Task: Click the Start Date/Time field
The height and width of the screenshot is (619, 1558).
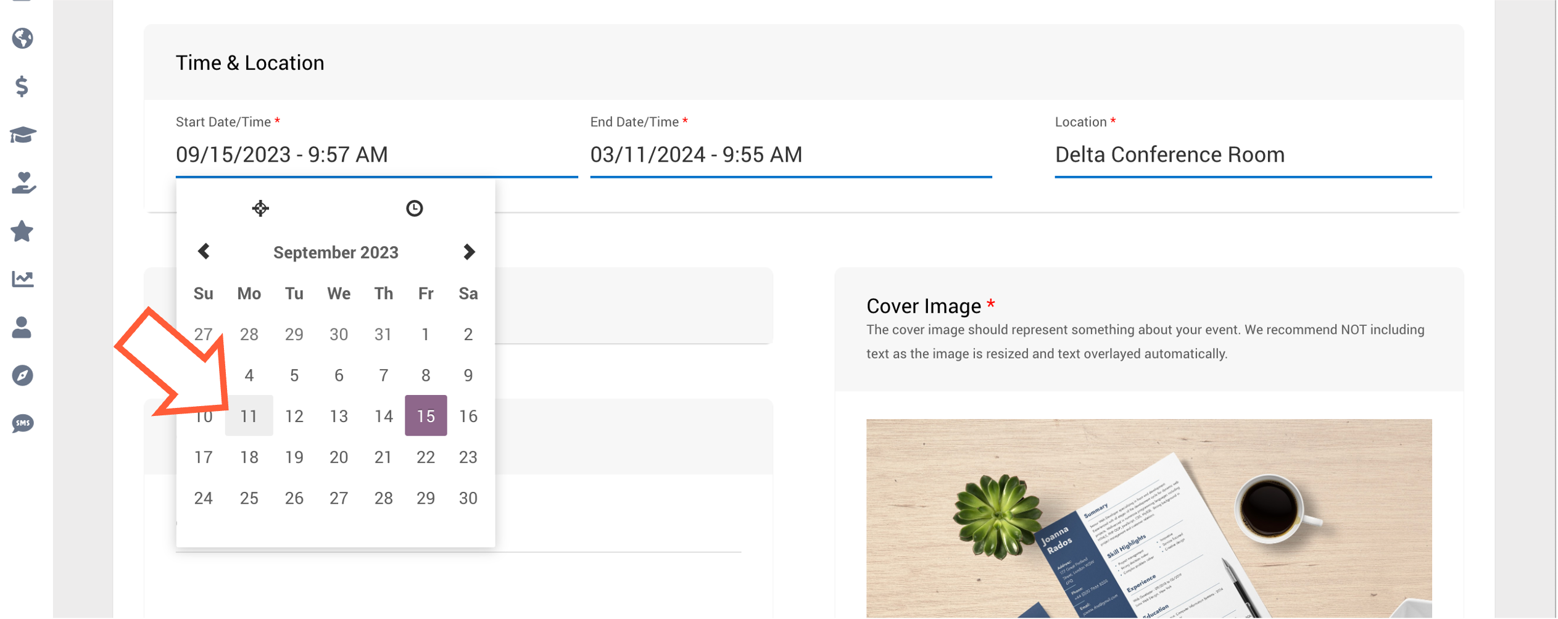Action: tap(376, 154)
